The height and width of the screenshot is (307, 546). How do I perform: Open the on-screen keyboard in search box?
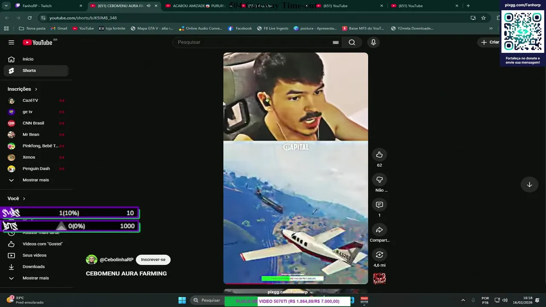336,42
